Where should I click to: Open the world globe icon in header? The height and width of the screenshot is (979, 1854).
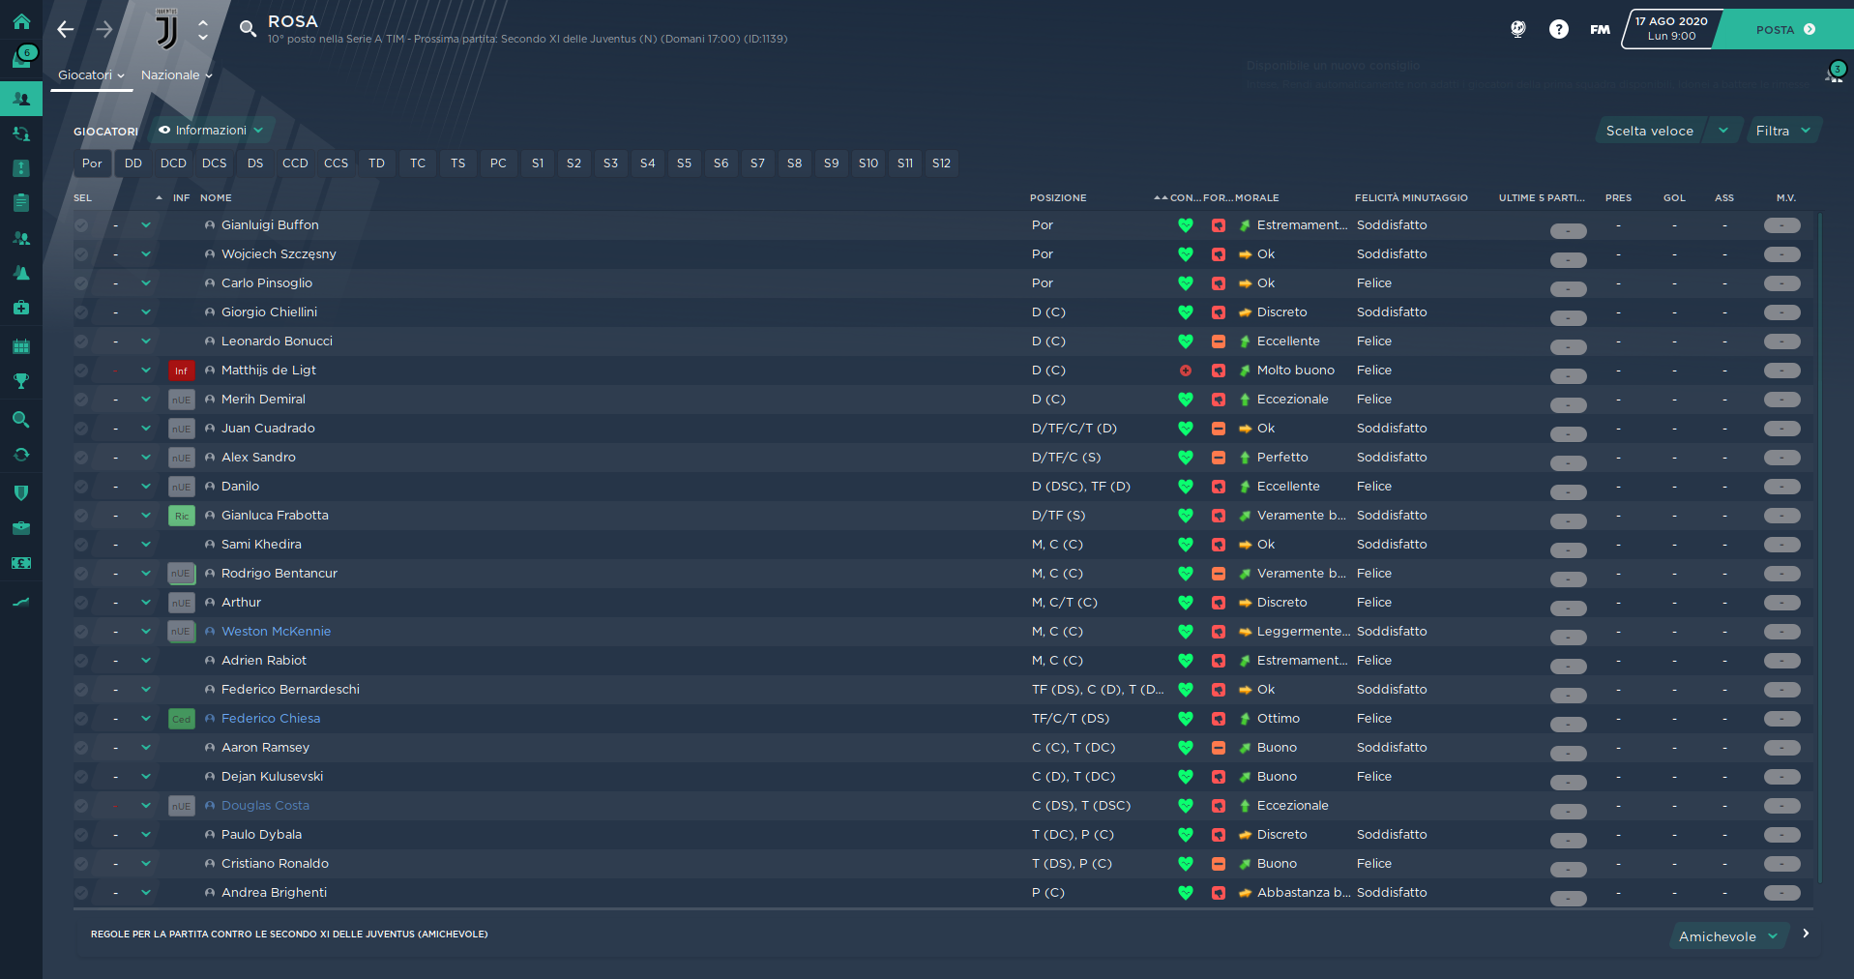pos(1518,29)
